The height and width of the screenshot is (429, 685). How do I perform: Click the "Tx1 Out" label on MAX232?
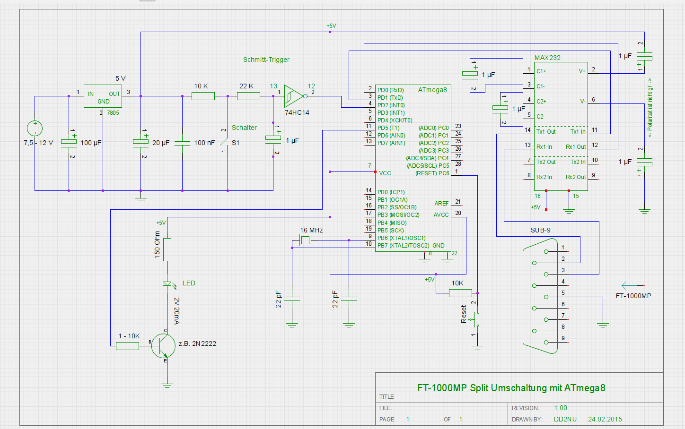pos(546,132)
